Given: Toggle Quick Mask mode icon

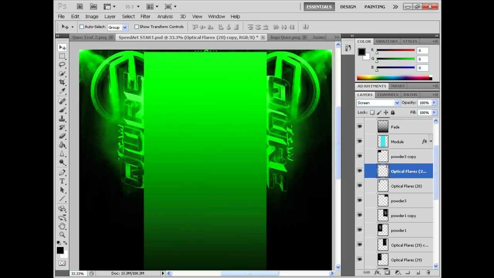Looking at the screenshot, I should point(62,263).
